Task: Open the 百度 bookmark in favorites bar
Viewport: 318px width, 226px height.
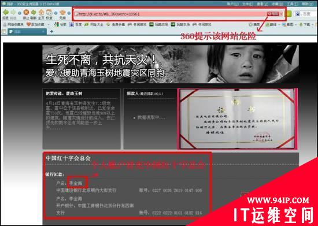Action: point(76,24)
